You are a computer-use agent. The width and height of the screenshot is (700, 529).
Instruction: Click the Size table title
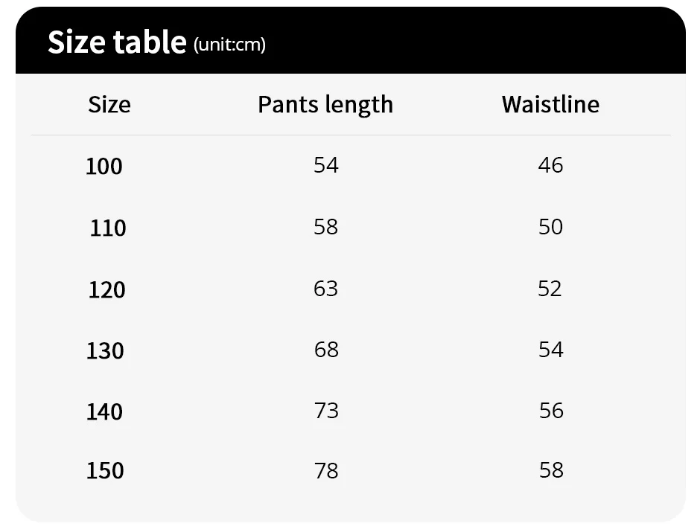pyautogui.click(x=116, y=42)
